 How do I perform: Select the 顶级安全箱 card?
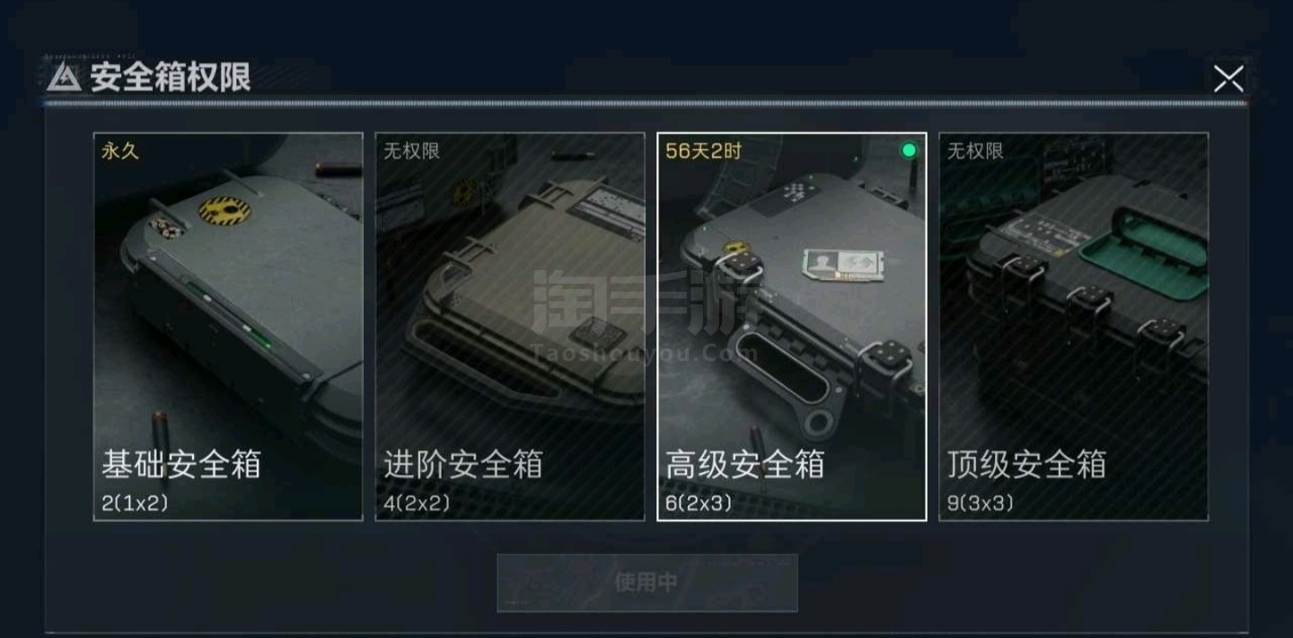tap(1074, 327)
